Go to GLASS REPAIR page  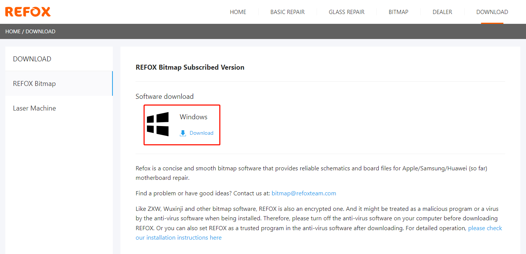[347, 12]
